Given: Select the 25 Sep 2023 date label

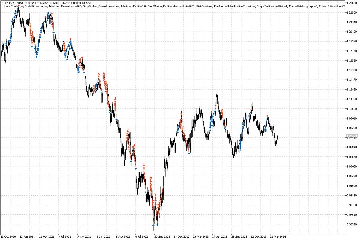Looking at the screenshot, I should (x=239, y=236).
